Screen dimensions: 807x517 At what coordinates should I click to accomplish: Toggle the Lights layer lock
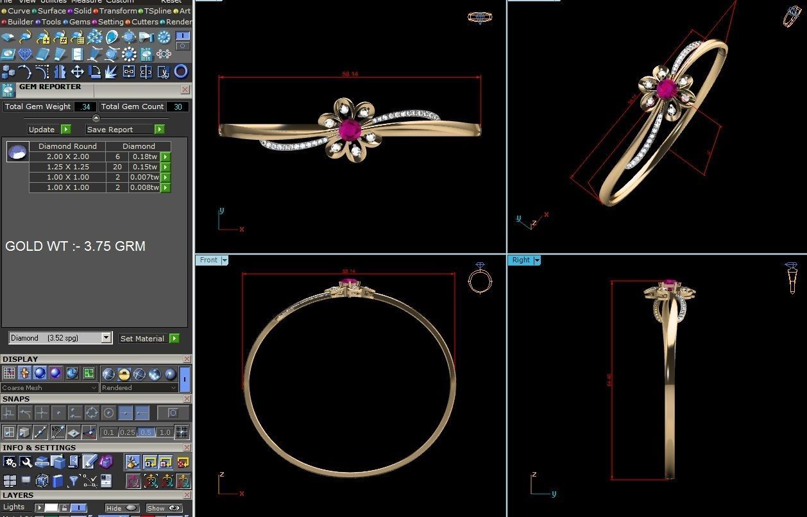tap(64, 507)
